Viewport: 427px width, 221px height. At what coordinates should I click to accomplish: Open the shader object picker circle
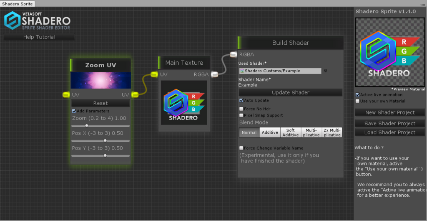coord(325,71)
